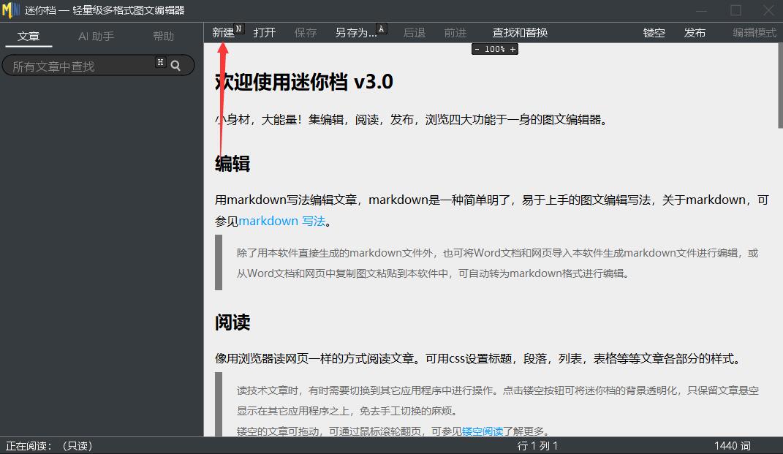Select 另存为 to save the document elsewhere
783x454 pixels.
(353, 32)
